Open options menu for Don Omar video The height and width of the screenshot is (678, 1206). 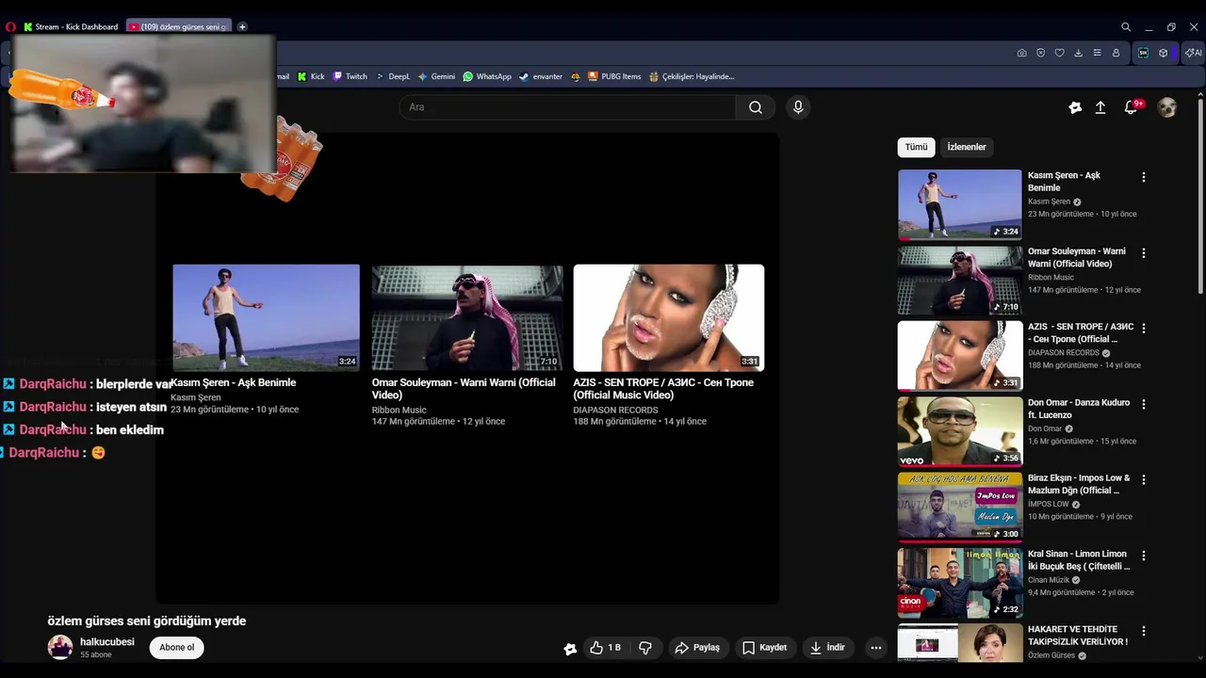1144,404
